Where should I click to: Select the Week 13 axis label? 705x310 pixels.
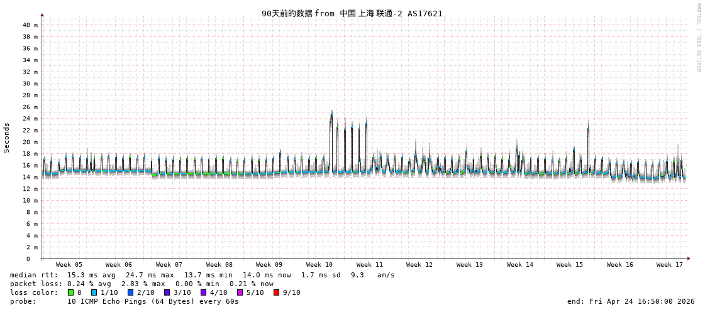(x=470, y=265)
